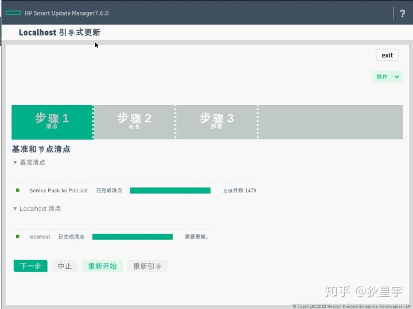The image size is (413, 309).
Task: Collapse the Localhost 清点 section triangle
Action: (x=15, y=209)
